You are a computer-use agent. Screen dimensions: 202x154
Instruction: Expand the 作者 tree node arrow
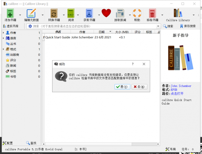coord(3,33)
